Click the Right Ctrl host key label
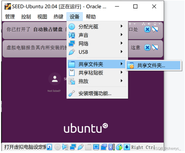Screen dimensions: 185x153 (143, 147)
